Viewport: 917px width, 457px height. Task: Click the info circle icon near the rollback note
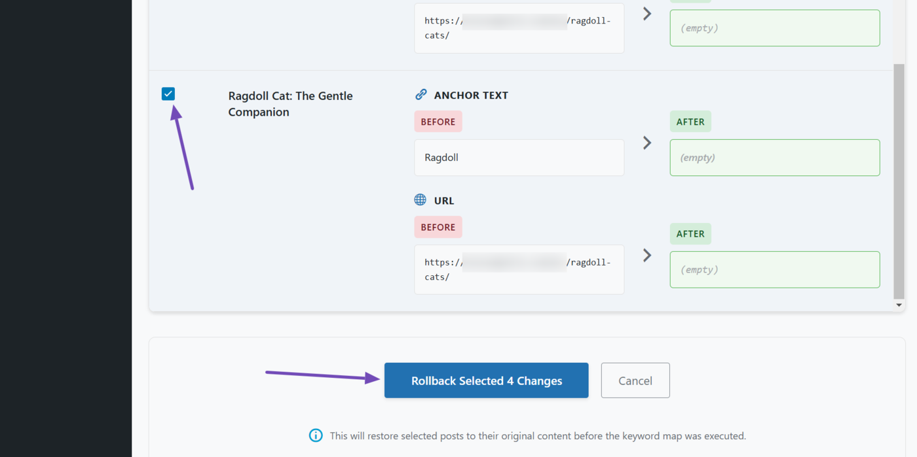click(x=316, y=435)
